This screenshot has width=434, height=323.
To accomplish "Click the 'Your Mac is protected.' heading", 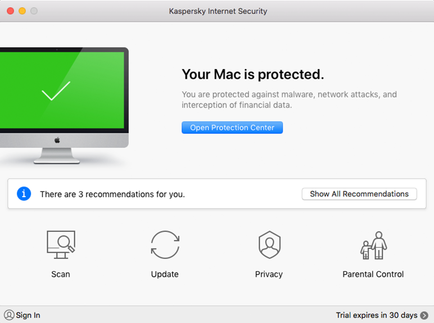I will coord(253,74).
